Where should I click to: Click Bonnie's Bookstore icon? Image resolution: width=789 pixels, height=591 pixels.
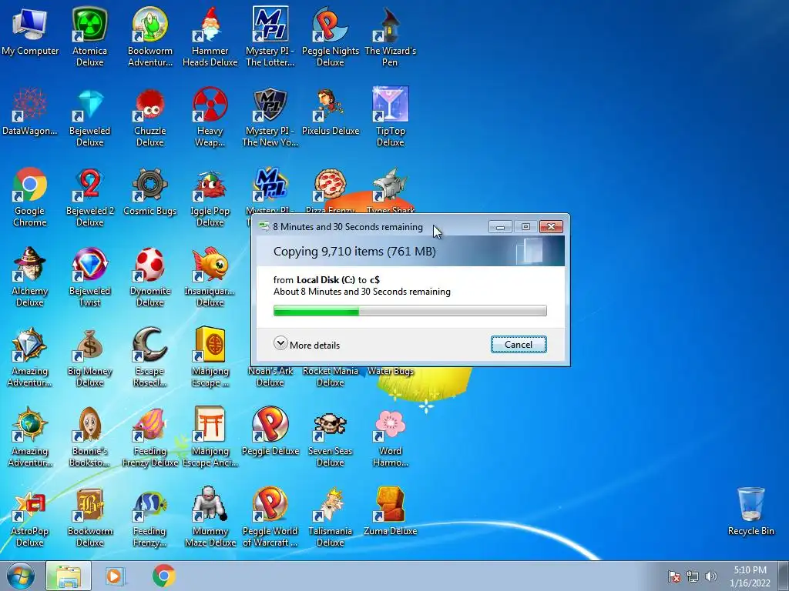click(x=89, y=437)
